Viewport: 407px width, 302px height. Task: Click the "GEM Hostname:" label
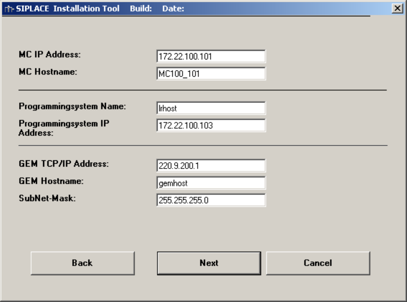click(51, 181)
